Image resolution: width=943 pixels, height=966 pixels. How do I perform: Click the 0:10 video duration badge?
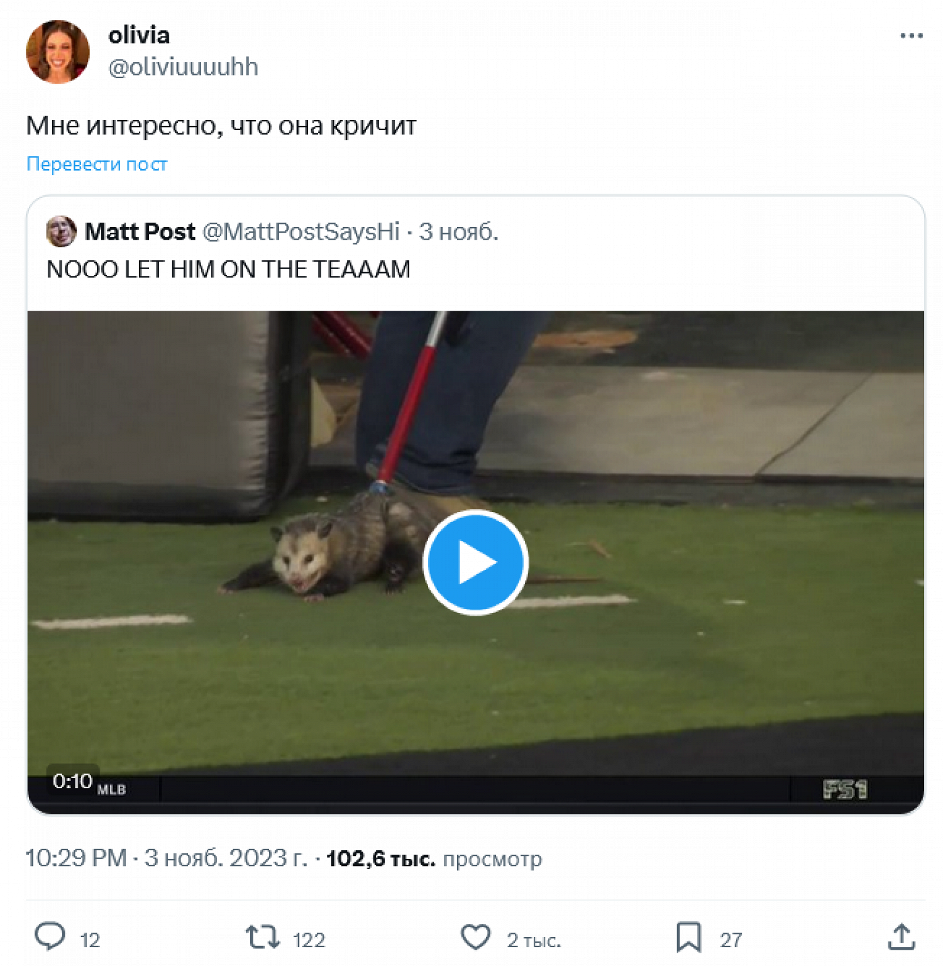pos(72,781)
